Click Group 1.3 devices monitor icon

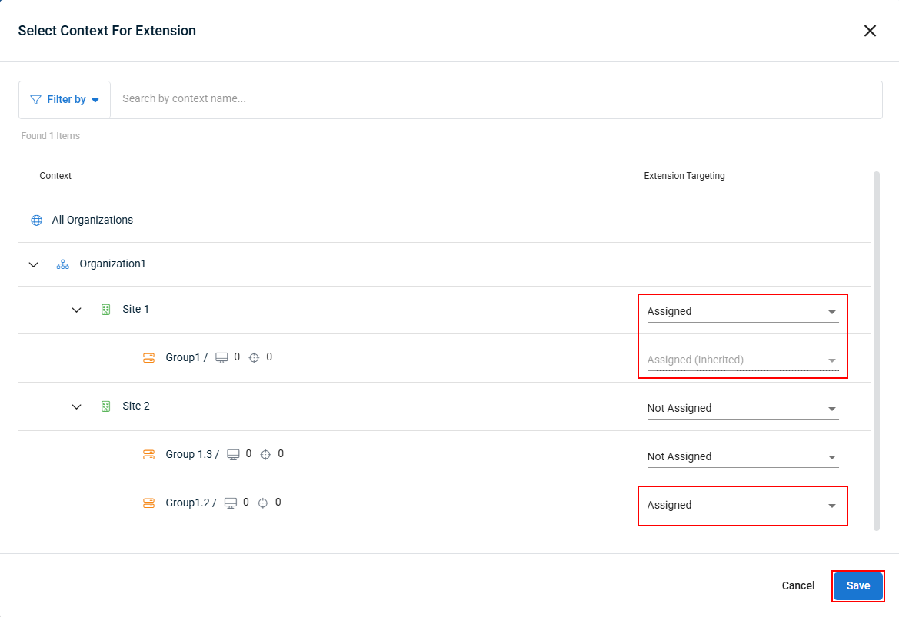pos(233,455)
